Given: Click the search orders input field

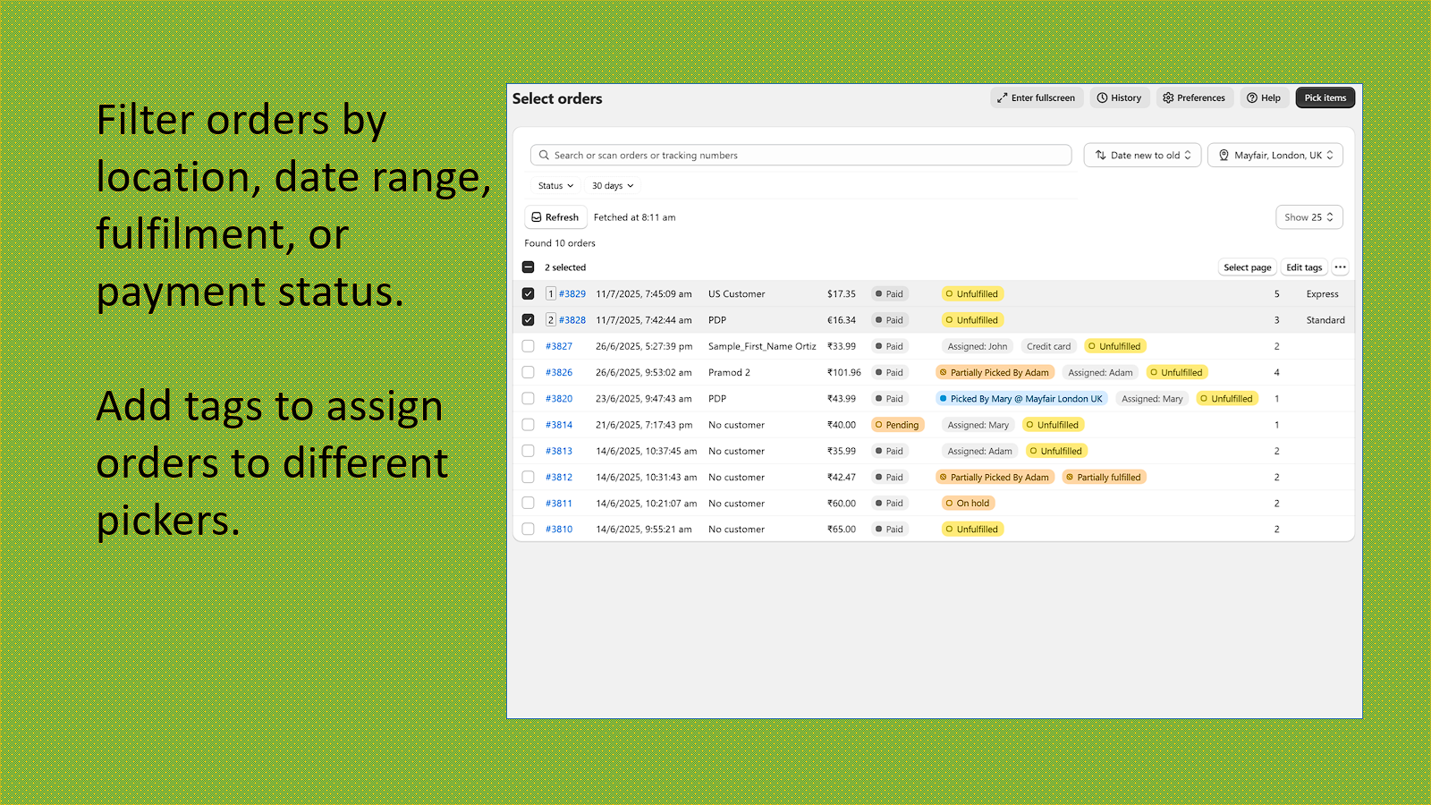Looking at the screenshot, I should point(801,156).
